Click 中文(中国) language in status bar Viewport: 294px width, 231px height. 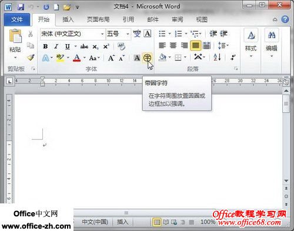[95, 222]
